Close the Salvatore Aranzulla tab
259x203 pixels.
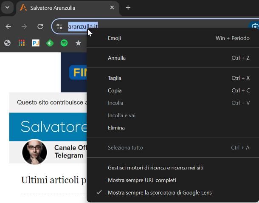pyautogui.click(x=112, y=8)
